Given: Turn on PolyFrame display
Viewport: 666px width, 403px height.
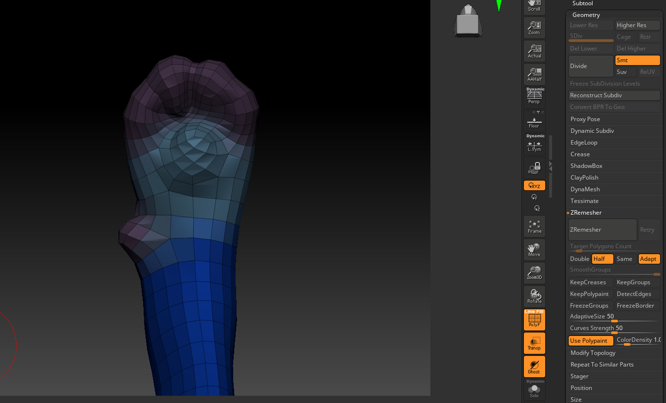Looking at the screenshot, I should tap(534, 319).
